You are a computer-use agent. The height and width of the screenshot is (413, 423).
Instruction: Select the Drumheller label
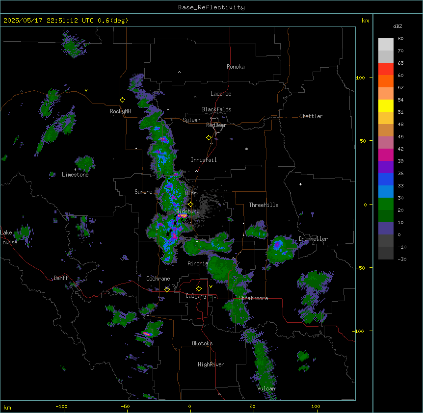[313, 239]
